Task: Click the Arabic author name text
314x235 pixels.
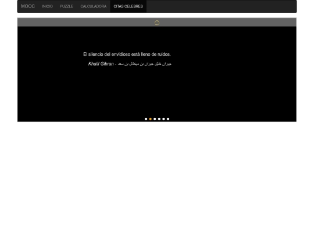Action: (145, 64)
